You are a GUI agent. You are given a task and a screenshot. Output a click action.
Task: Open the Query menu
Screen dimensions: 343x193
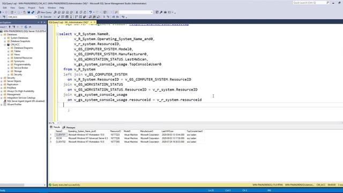click(21, 8)
